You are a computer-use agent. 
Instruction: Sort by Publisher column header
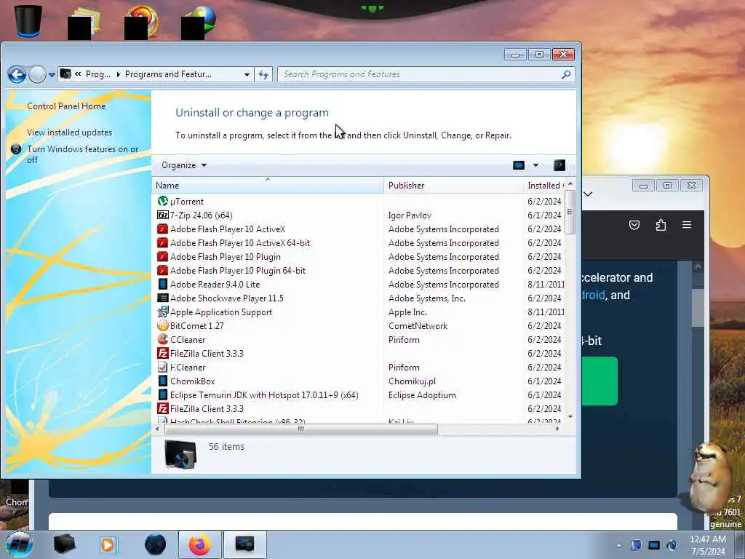click(x=453, y=186)
